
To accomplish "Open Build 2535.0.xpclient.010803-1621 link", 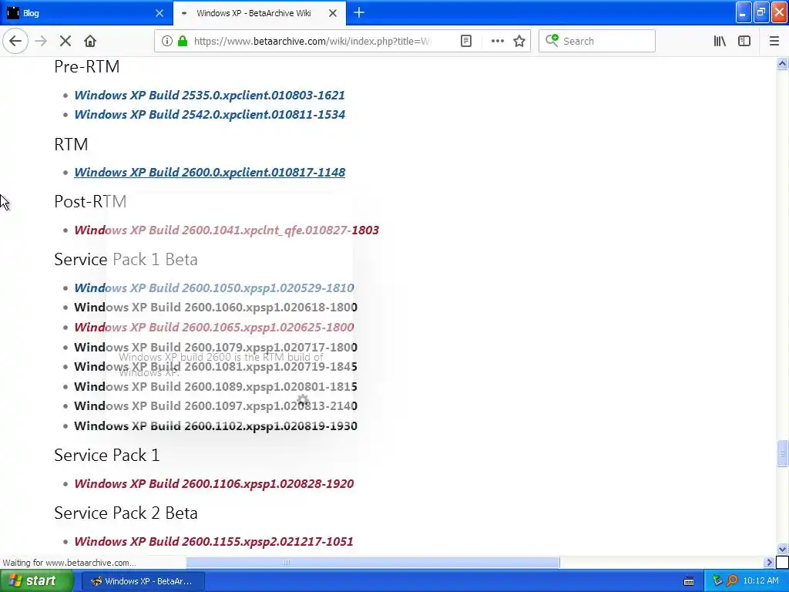I will (x=210, y=95).
